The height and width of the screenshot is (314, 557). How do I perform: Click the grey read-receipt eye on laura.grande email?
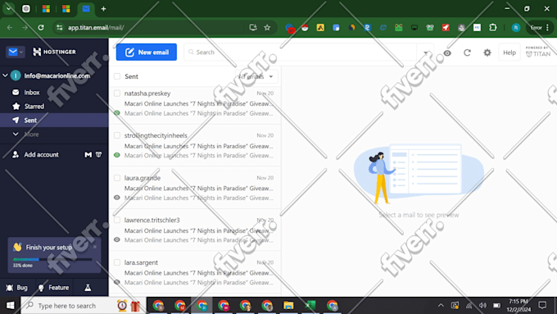tap(117, 198)
